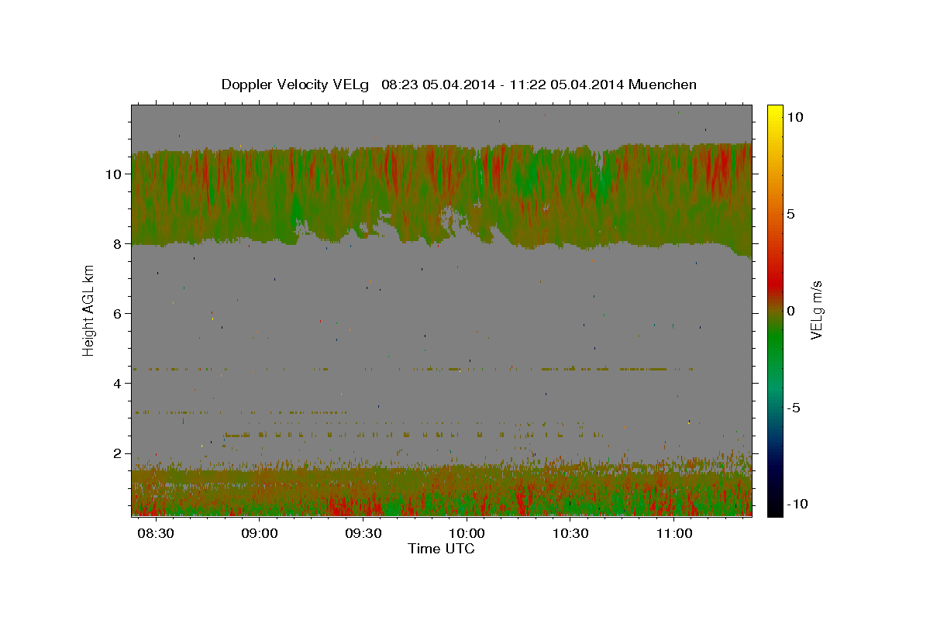Click the colorbar value 0 label
Screen dimensions: 930x620
(790, 311)
